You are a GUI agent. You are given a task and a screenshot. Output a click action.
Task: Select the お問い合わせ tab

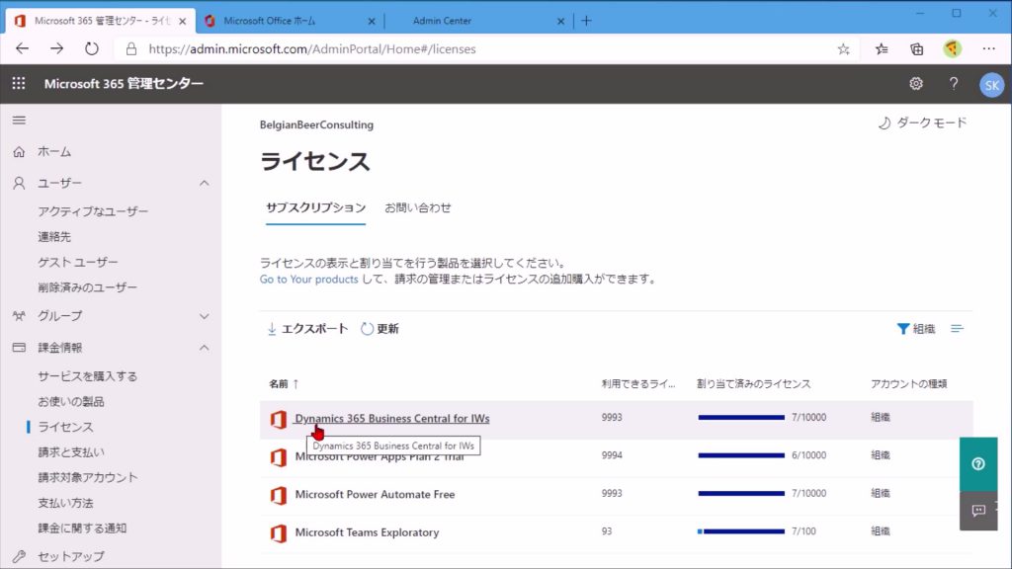coord(418,207)
